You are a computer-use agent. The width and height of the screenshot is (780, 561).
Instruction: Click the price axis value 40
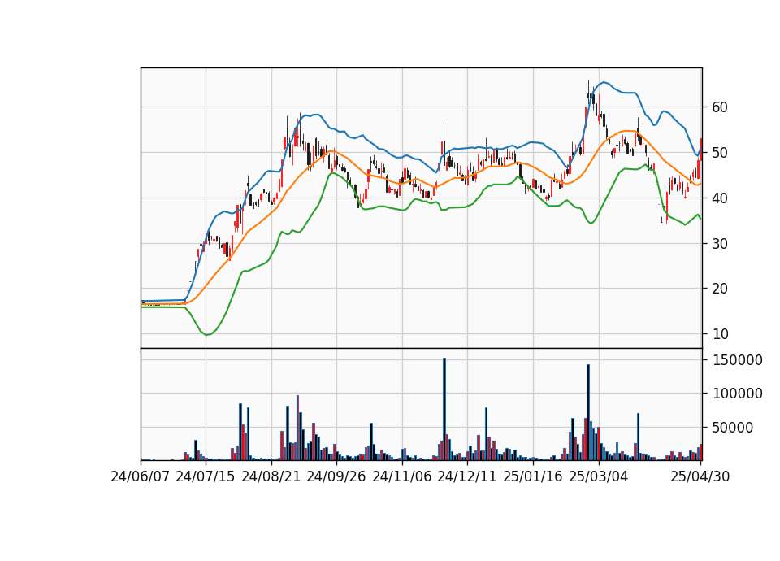(x=720, y=198)
